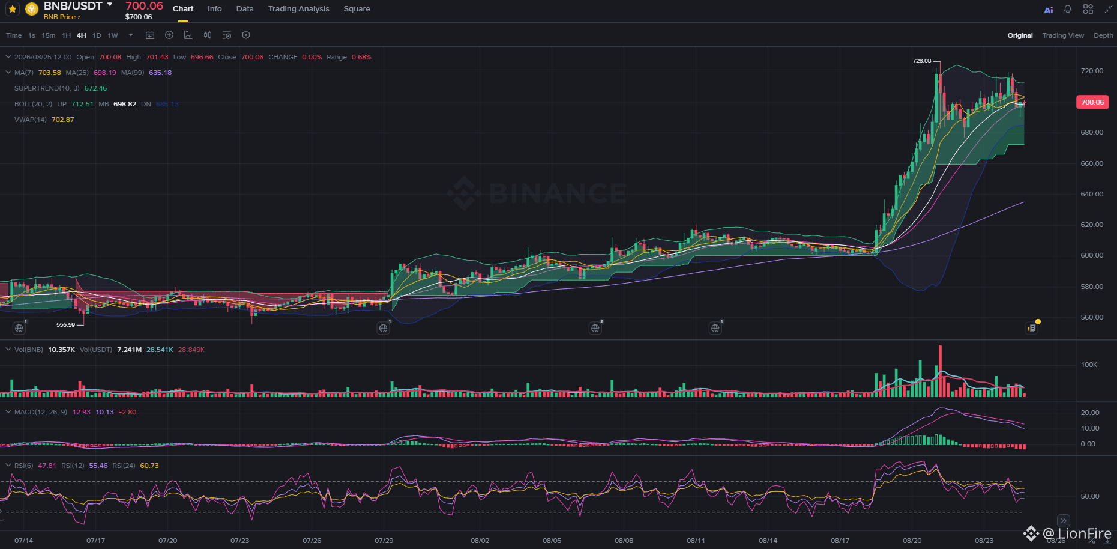
Task: Click the hexagon chart settings icon
Action: (x=246, y=35)
